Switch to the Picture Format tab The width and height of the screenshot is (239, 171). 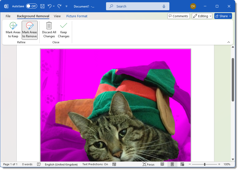77,16
